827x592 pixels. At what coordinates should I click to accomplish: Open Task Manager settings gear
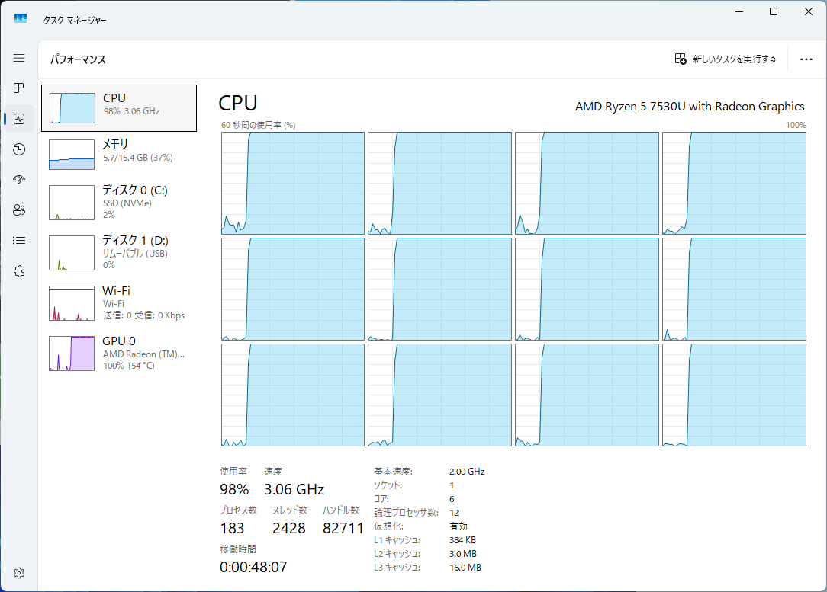[x=19, y=573]
